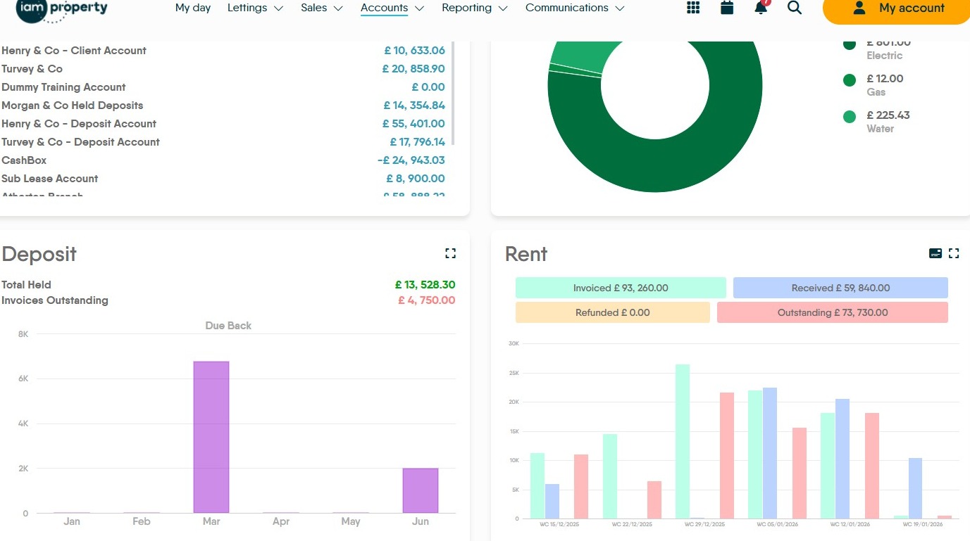Expand the Lettings dropdown menu
Viewport: 970px width, 541px height.
(255, 8)
